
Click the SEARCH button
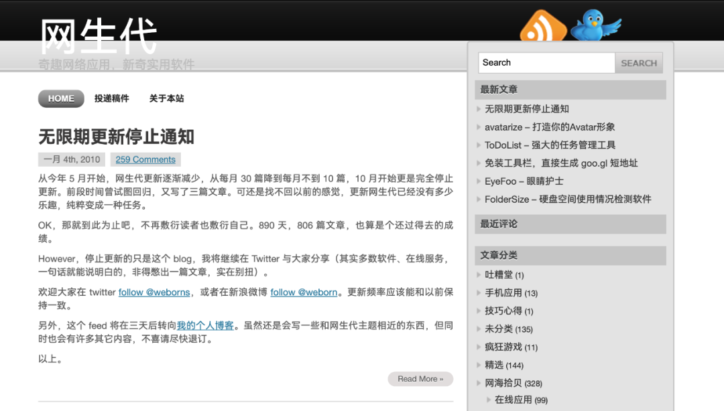coord(639,63)
